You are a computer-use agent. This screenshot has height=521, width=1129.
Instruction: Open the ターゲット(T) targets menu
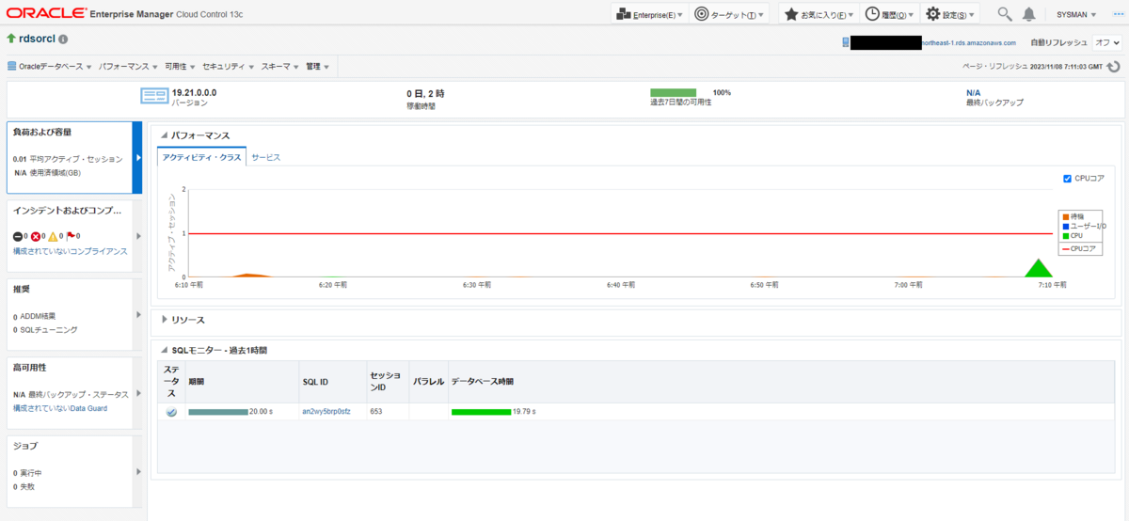point(729,14)
